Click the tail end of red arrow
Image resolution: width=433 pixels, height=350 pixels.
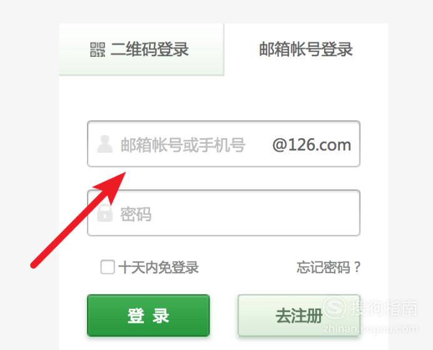tap(34, 265)
